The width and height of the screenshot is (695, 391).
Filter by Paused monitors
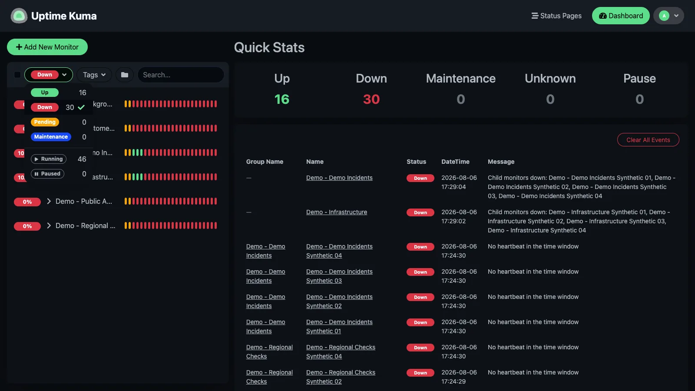click(59, 174)
